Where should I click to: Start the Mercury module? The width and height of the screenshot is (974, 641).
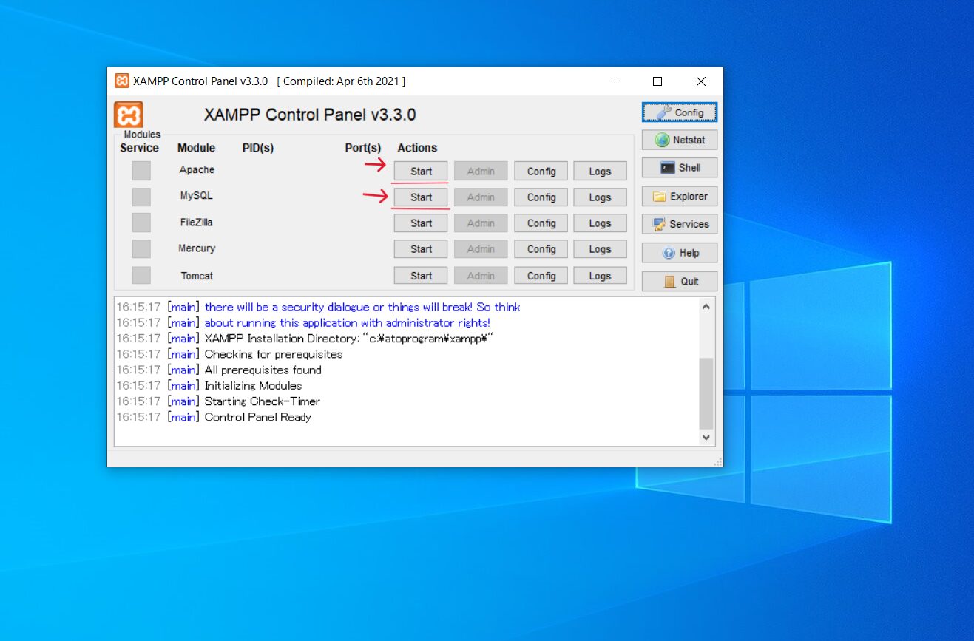421,249
